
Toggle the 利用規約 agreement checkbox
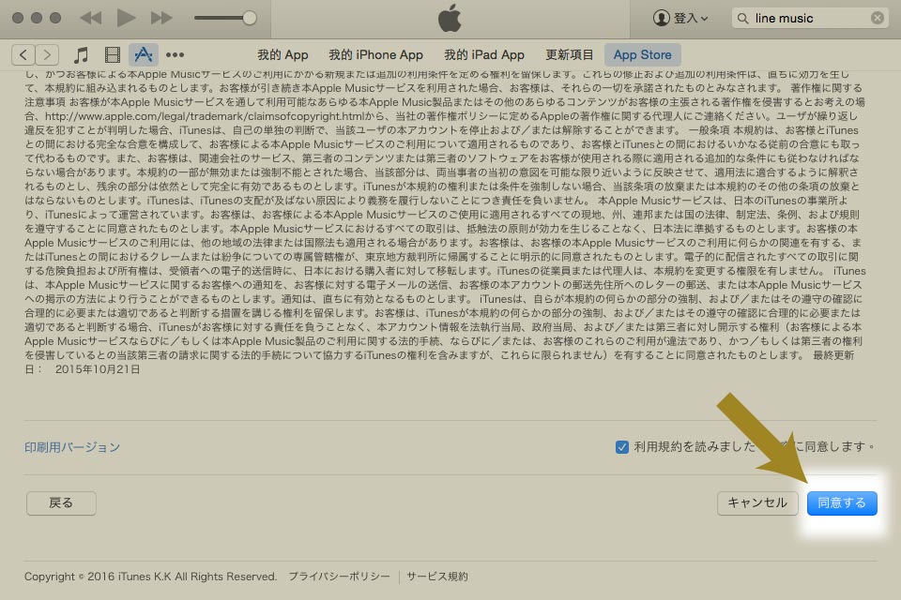621,446
